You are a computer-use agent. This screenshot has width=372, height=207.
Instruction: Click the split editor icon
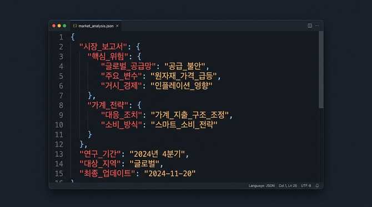click(x=310, y=26)
